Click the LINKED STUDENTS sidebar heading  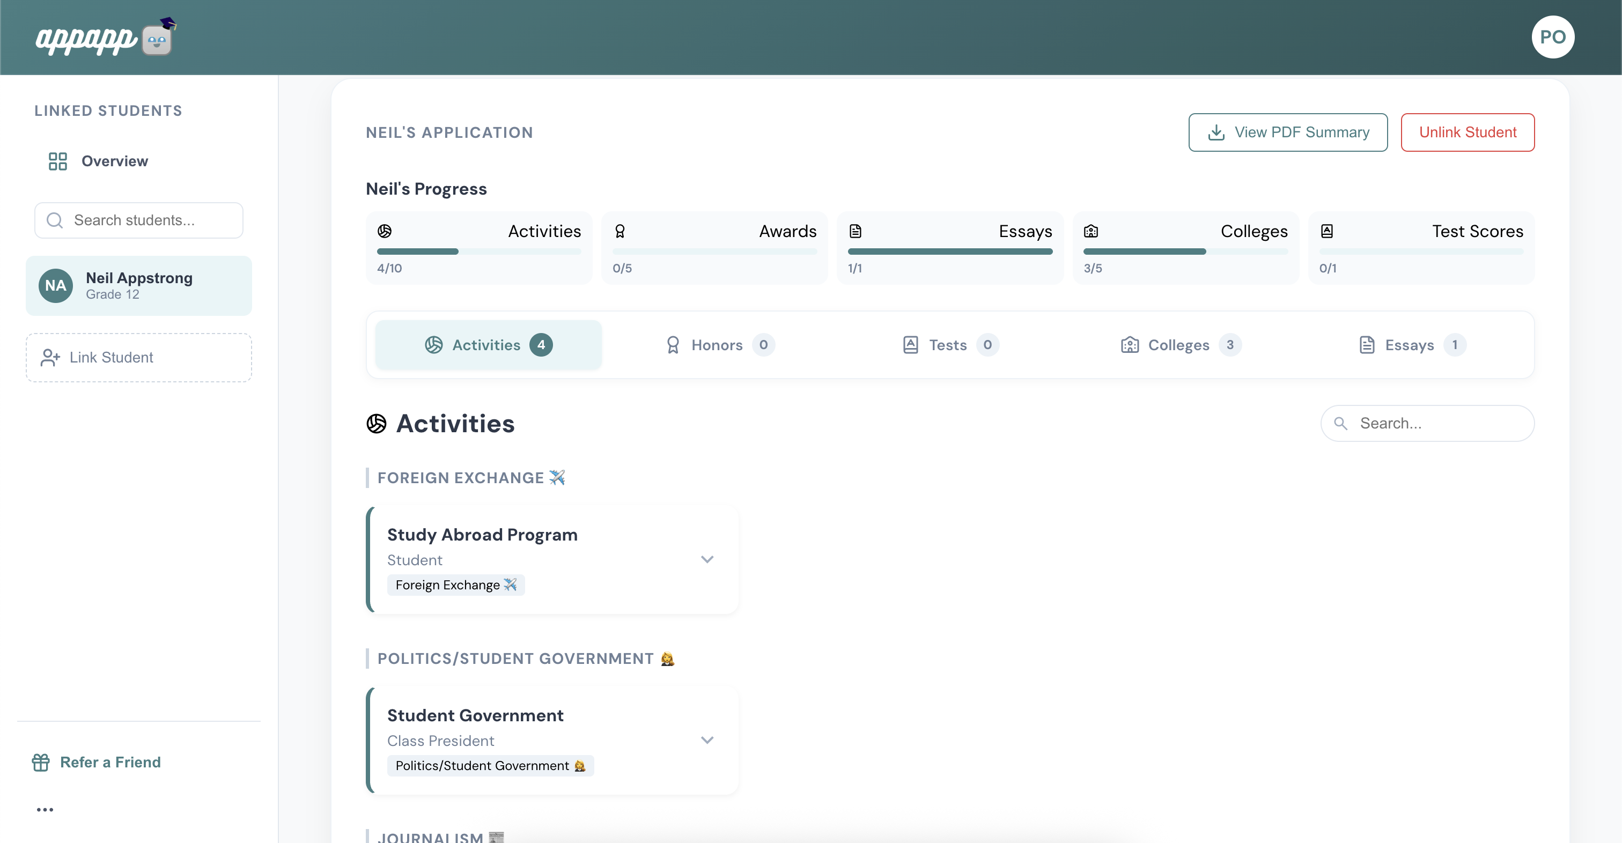108,111
